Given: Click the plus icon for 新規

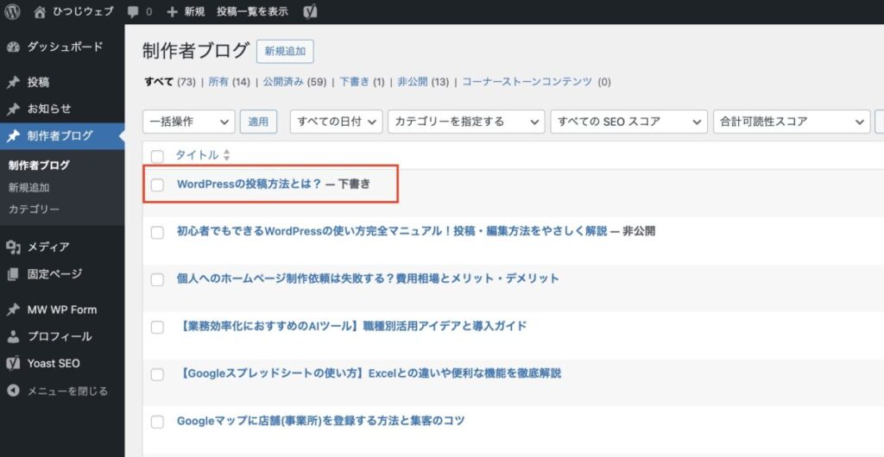Looking at the screenshot, I should click(x=172, y=12).
